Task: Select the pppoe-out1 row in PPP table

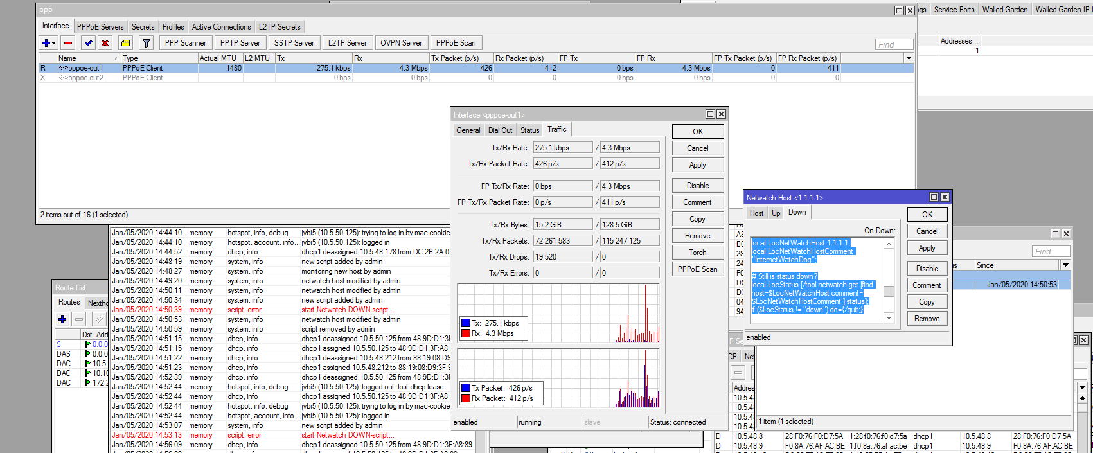Action: click(475, 68)
